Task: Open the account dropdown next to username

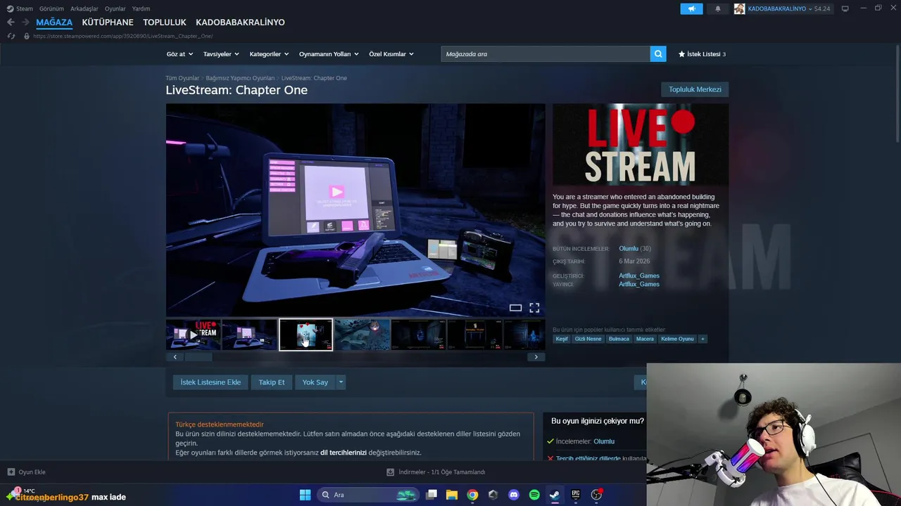Action: (810, 8)
